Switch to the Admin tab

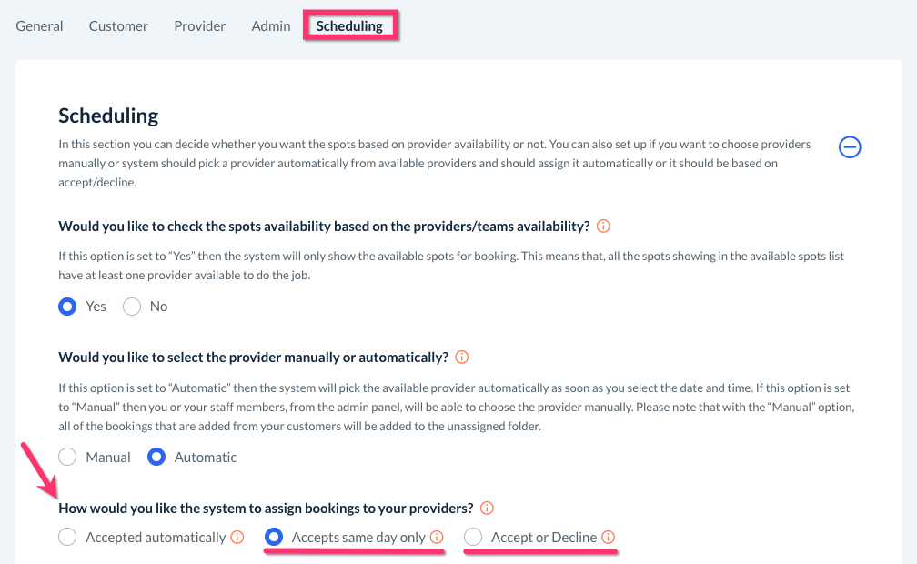click(271, 26)
